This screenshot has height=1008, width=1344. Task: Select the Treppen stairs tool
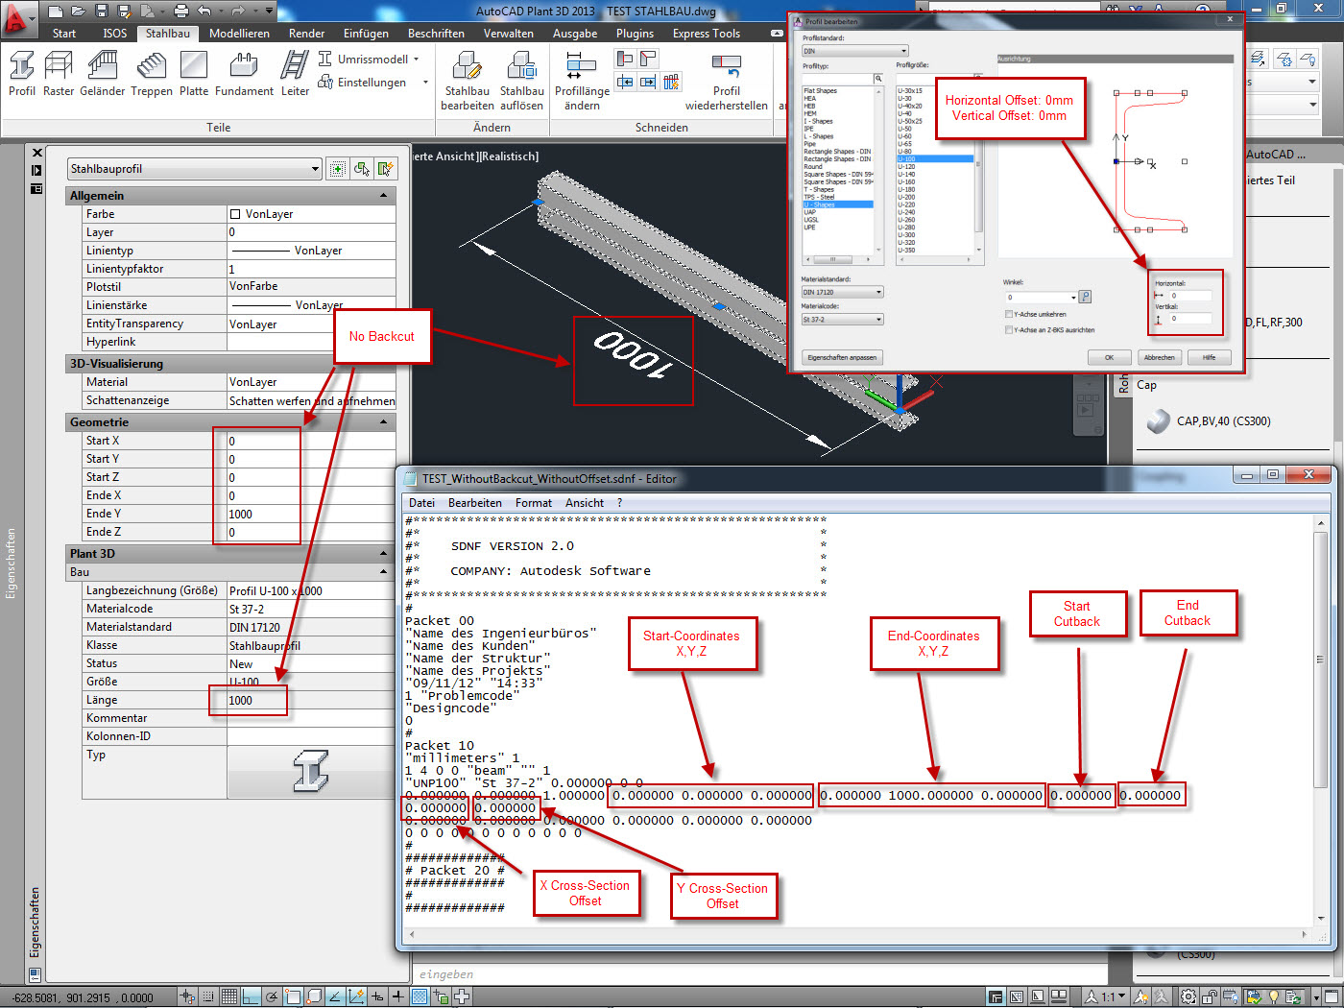tap(152, 74)
